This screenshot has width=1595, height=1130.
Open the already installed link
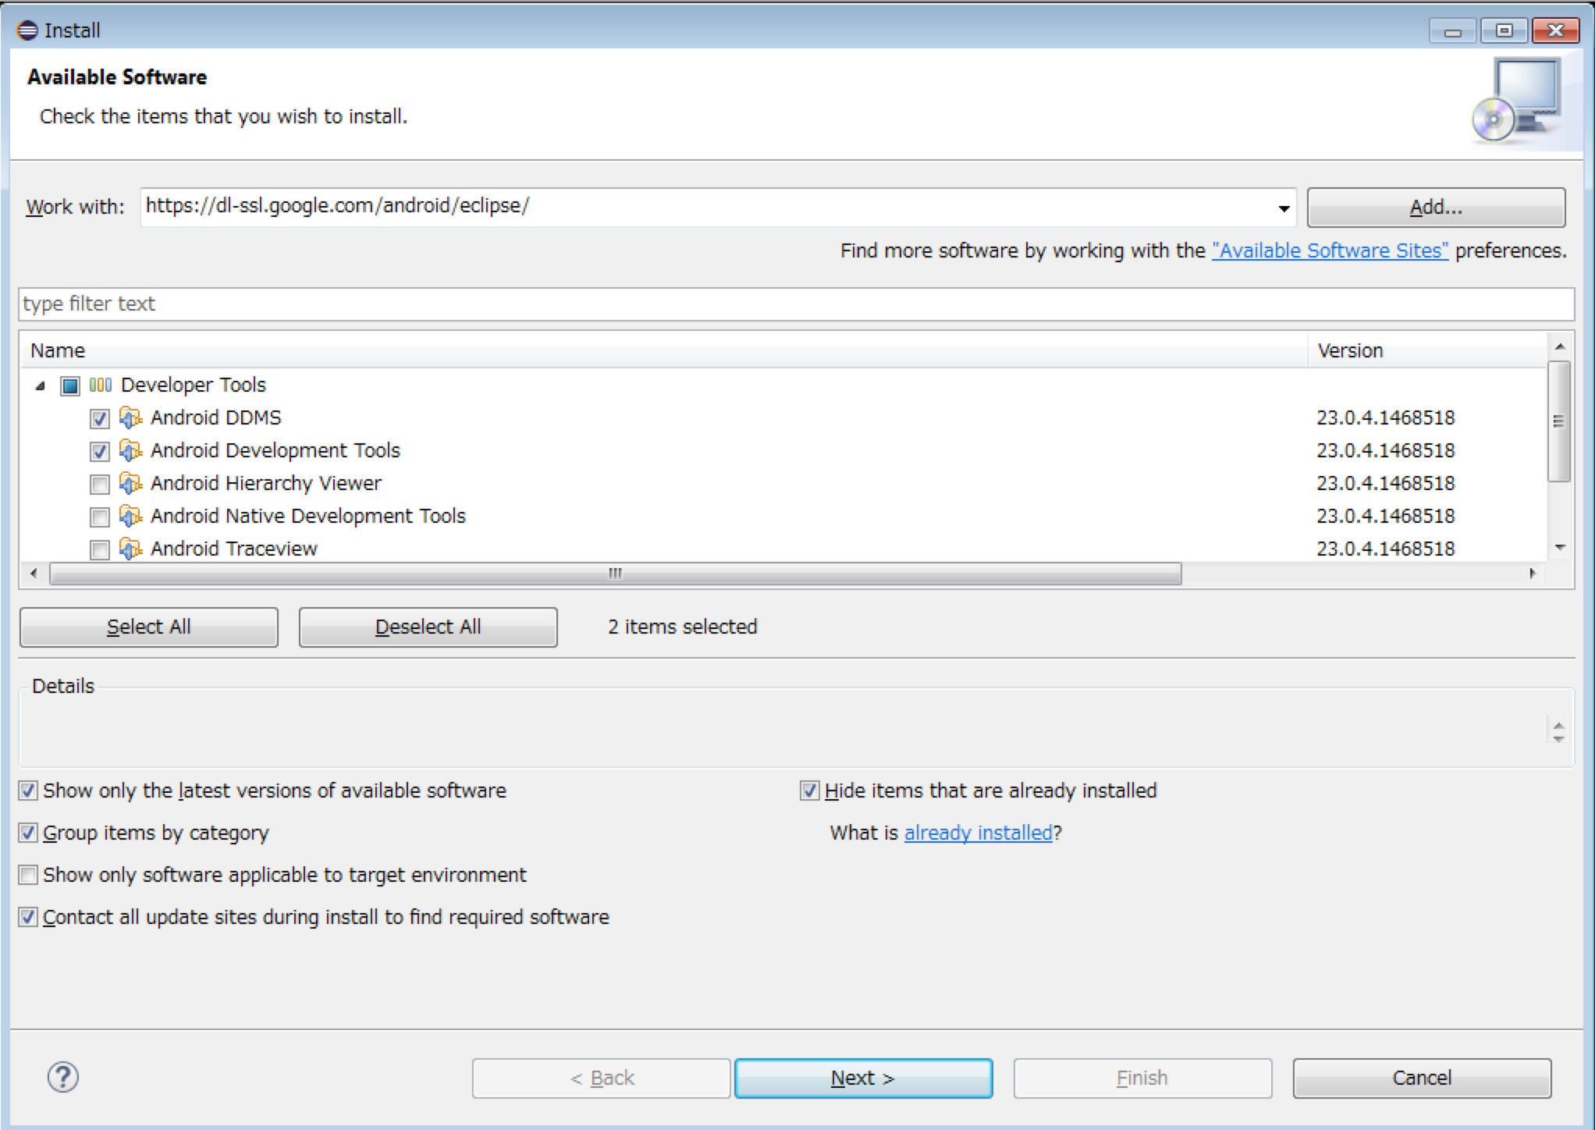(978, 833)
